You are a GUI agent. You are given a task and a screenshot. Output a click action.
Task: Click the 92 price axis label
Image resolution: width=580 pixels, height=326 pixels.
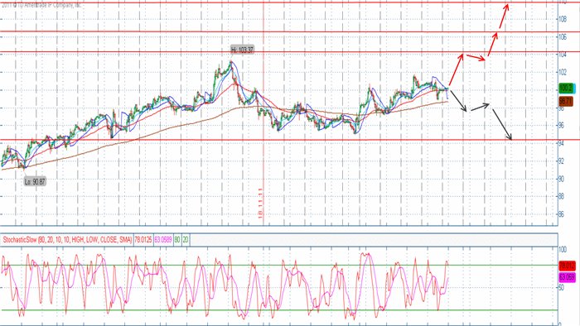coord(562,161)
